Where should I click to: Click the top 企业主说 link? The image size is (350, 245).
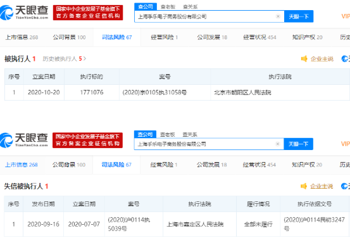[322, 59]
